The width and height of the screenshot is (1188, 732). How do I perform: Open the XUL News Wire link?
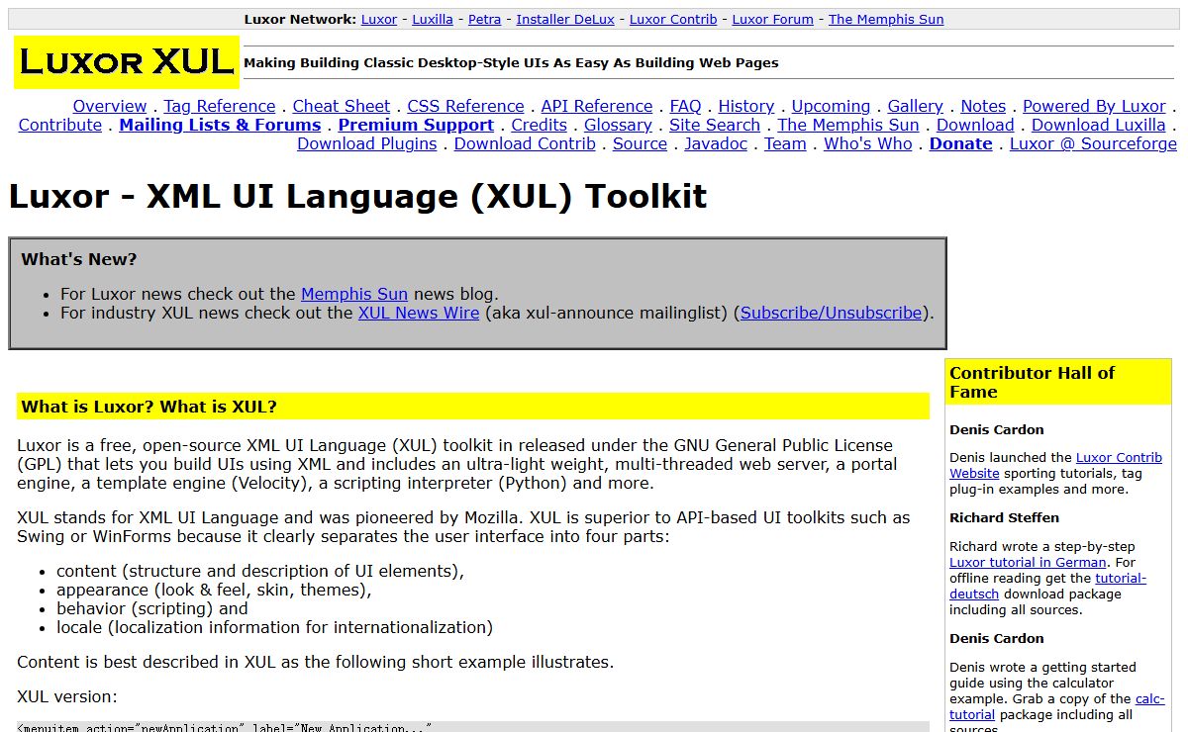pyautogui.click(x=419, y=313)
